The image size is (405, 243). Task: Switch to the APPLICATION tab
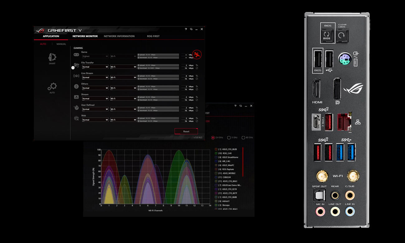click(x=51, y=36)
